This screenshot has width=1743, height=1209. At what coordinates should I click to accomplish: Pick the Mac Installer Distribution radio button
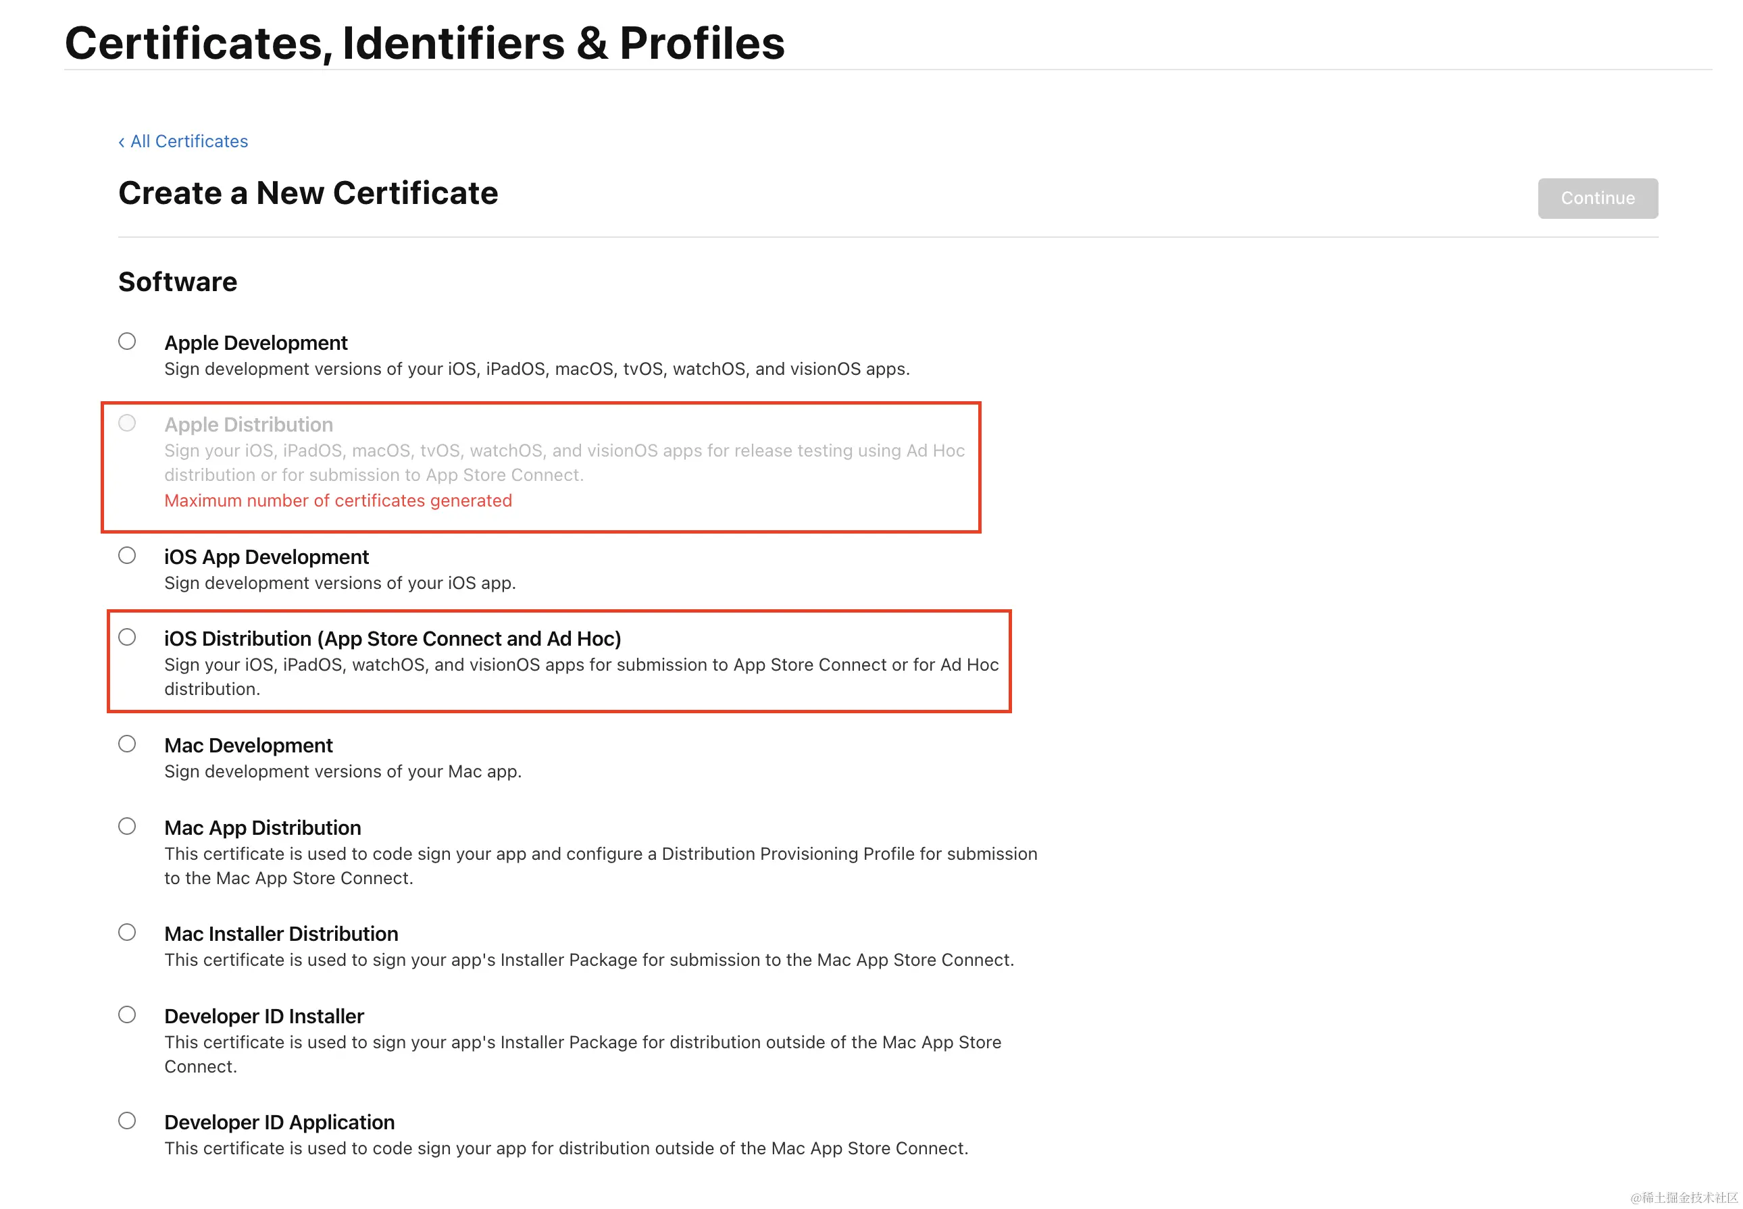coord(127,933)
